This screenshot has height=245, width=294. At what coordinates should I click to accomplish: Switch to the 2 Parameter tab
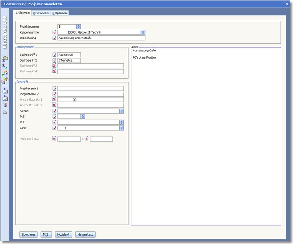coord(41,13)
